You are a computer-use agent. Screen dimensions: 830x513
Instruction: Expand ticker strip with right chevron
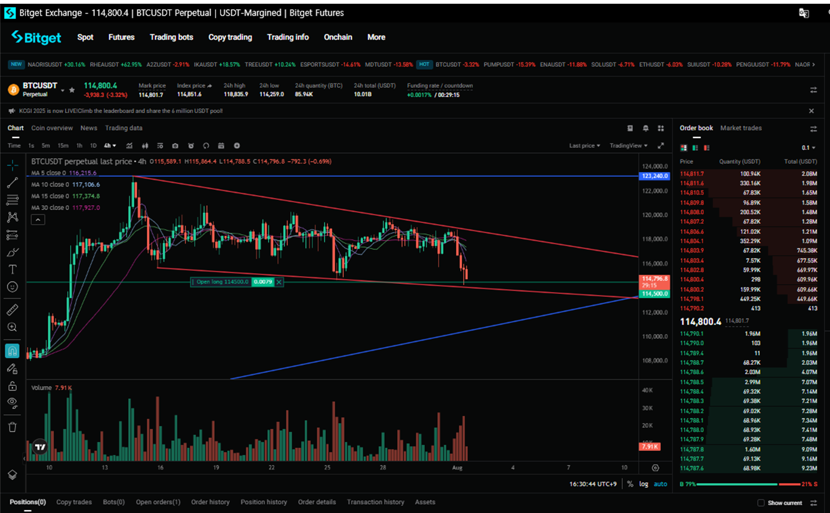coord(814,64)
